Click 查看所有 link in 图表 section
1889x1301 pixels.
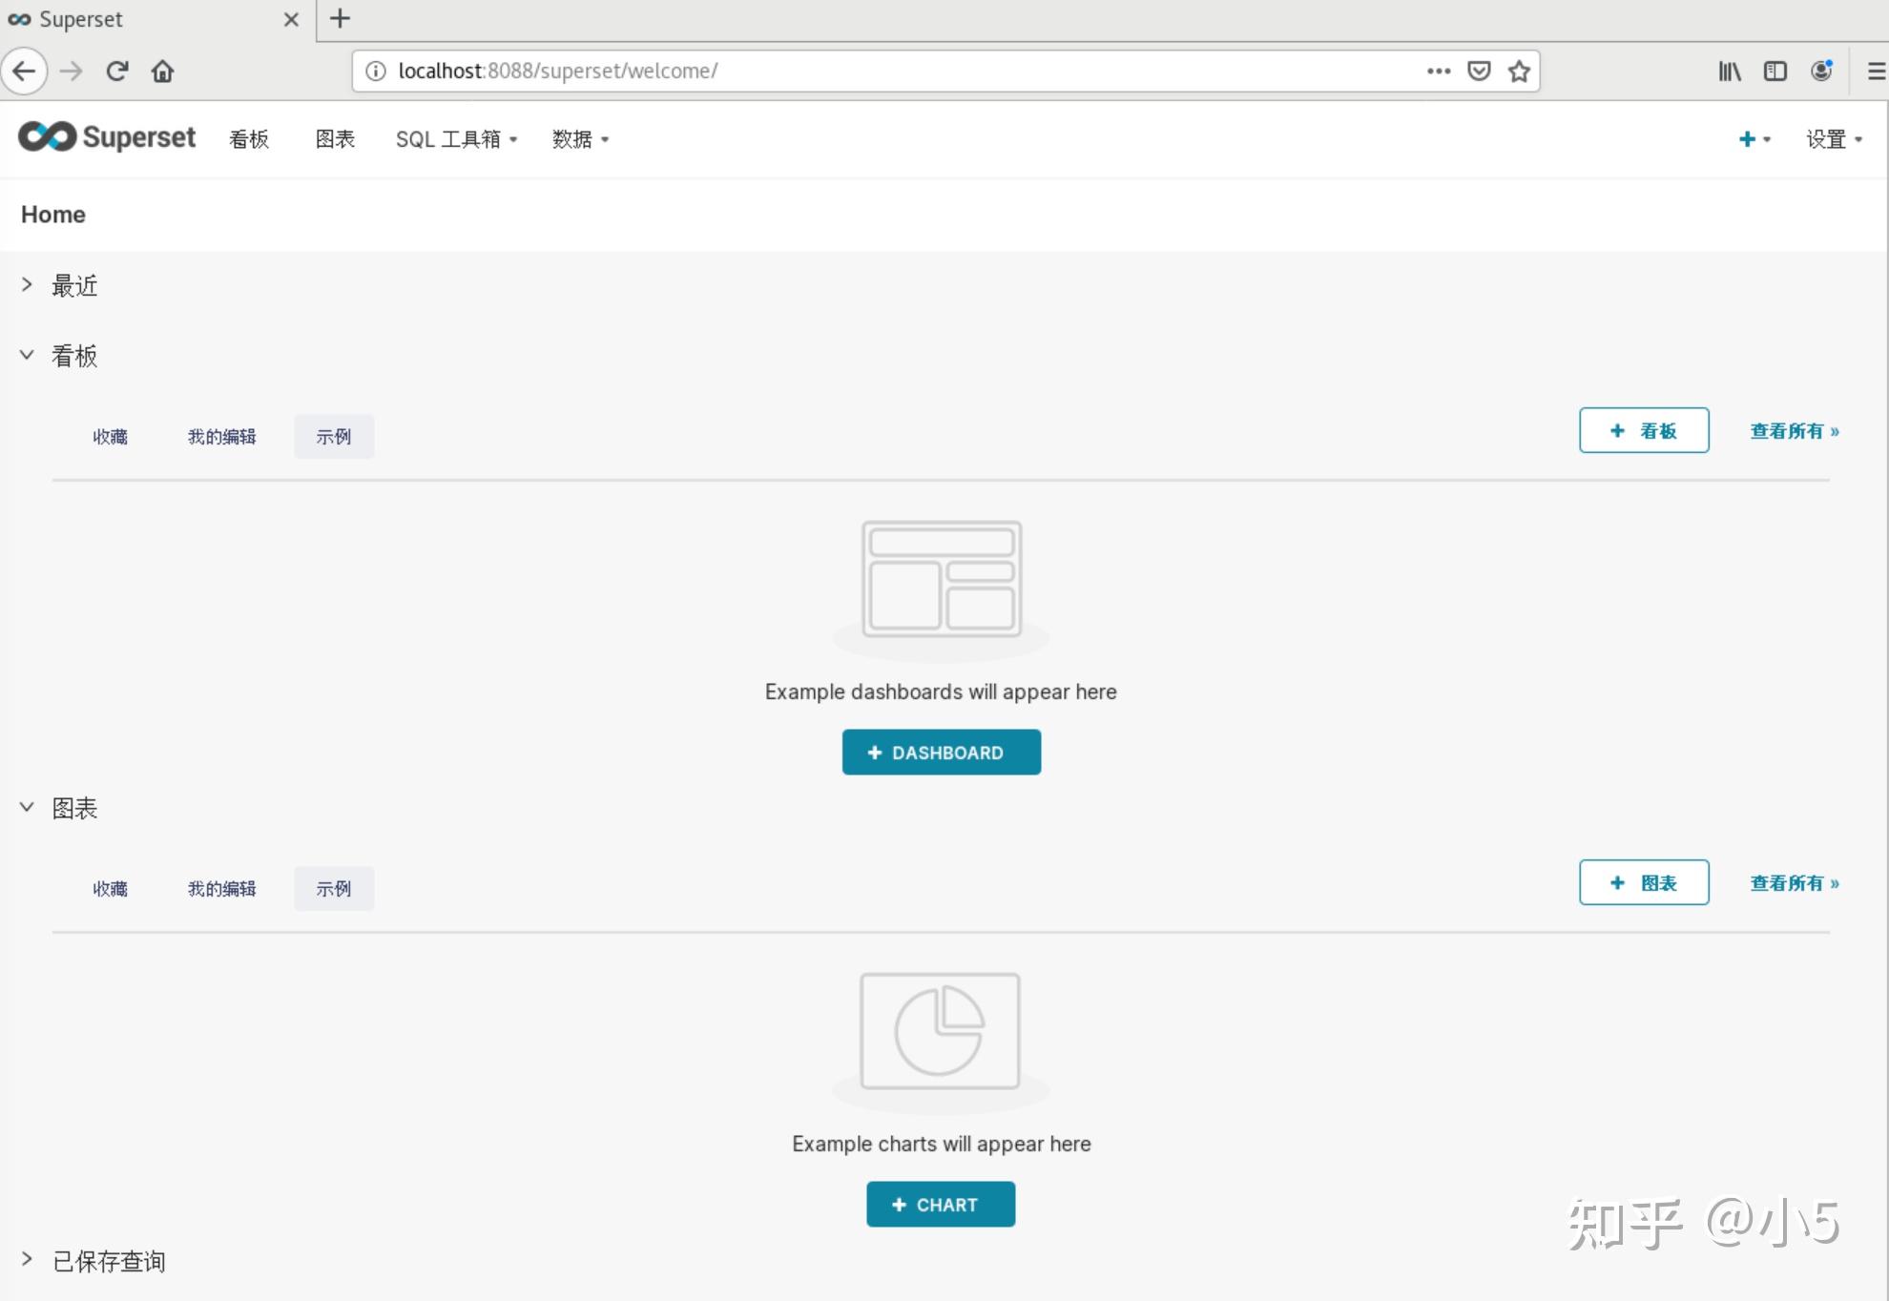[x=1795, y=883]
